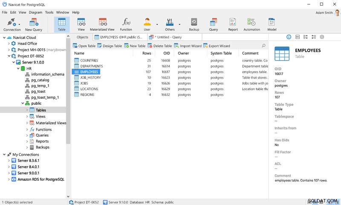Select Server 8.4.0.1 connection
Screen dimensions: 341x205
coord(28,167)
